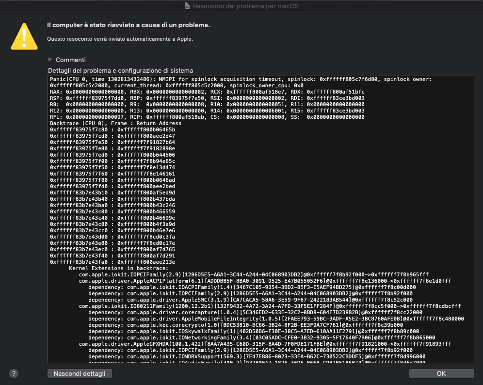483x385 pixels.
Task: Click dependency line for AppleMobileFileIntegrity(1.0.5)
Action: pos(276,319)
